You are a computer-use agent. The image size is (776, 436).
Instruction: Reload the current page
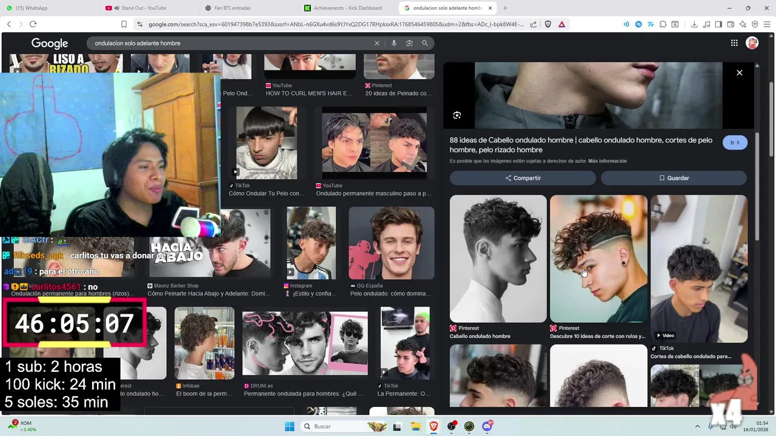(x=33, y=24)
